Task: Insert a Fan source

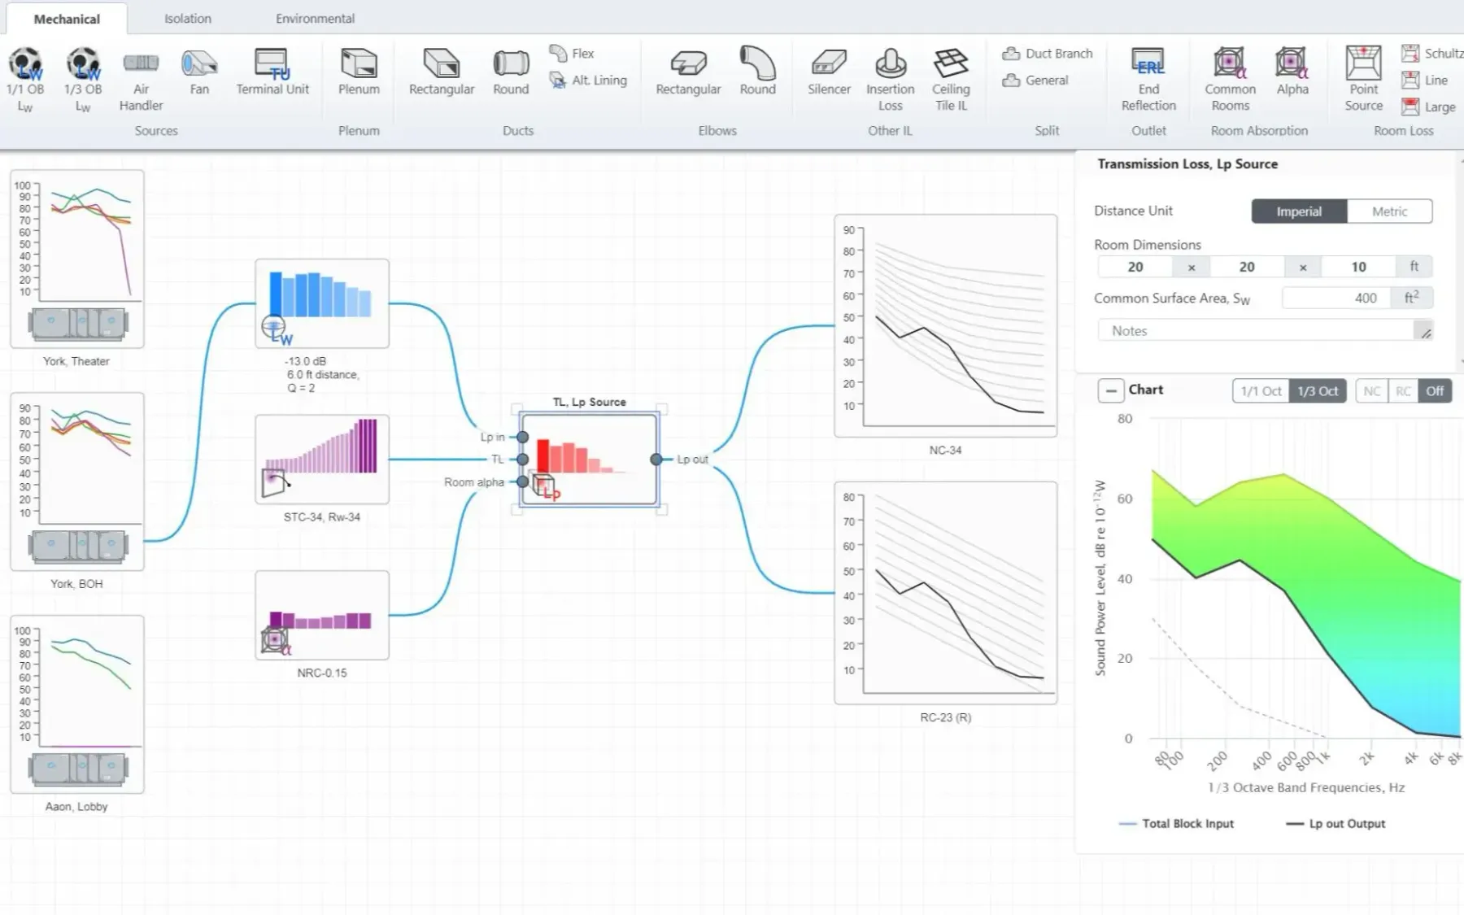Action: click(199, 73)
